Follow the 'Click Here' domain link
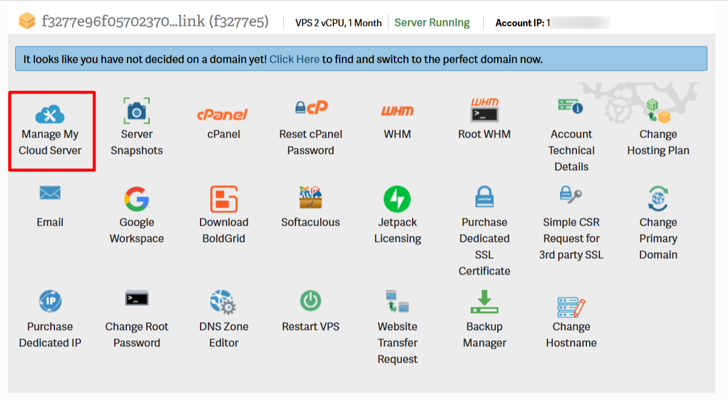728x400 pixels. [x=294, y=59]
